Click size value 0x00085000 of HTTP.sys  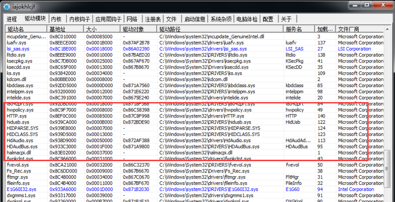point(99,116)
